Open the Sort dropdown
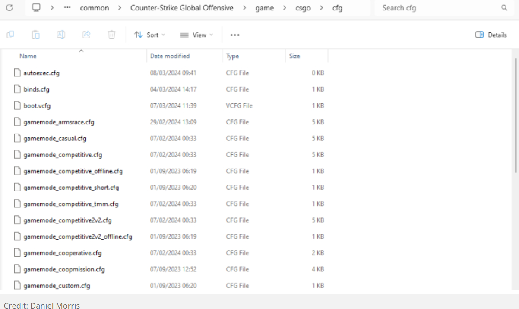Image resolution: width=519 pixels, height=309 pixels. pyautogui.click(x=150, y=35)
